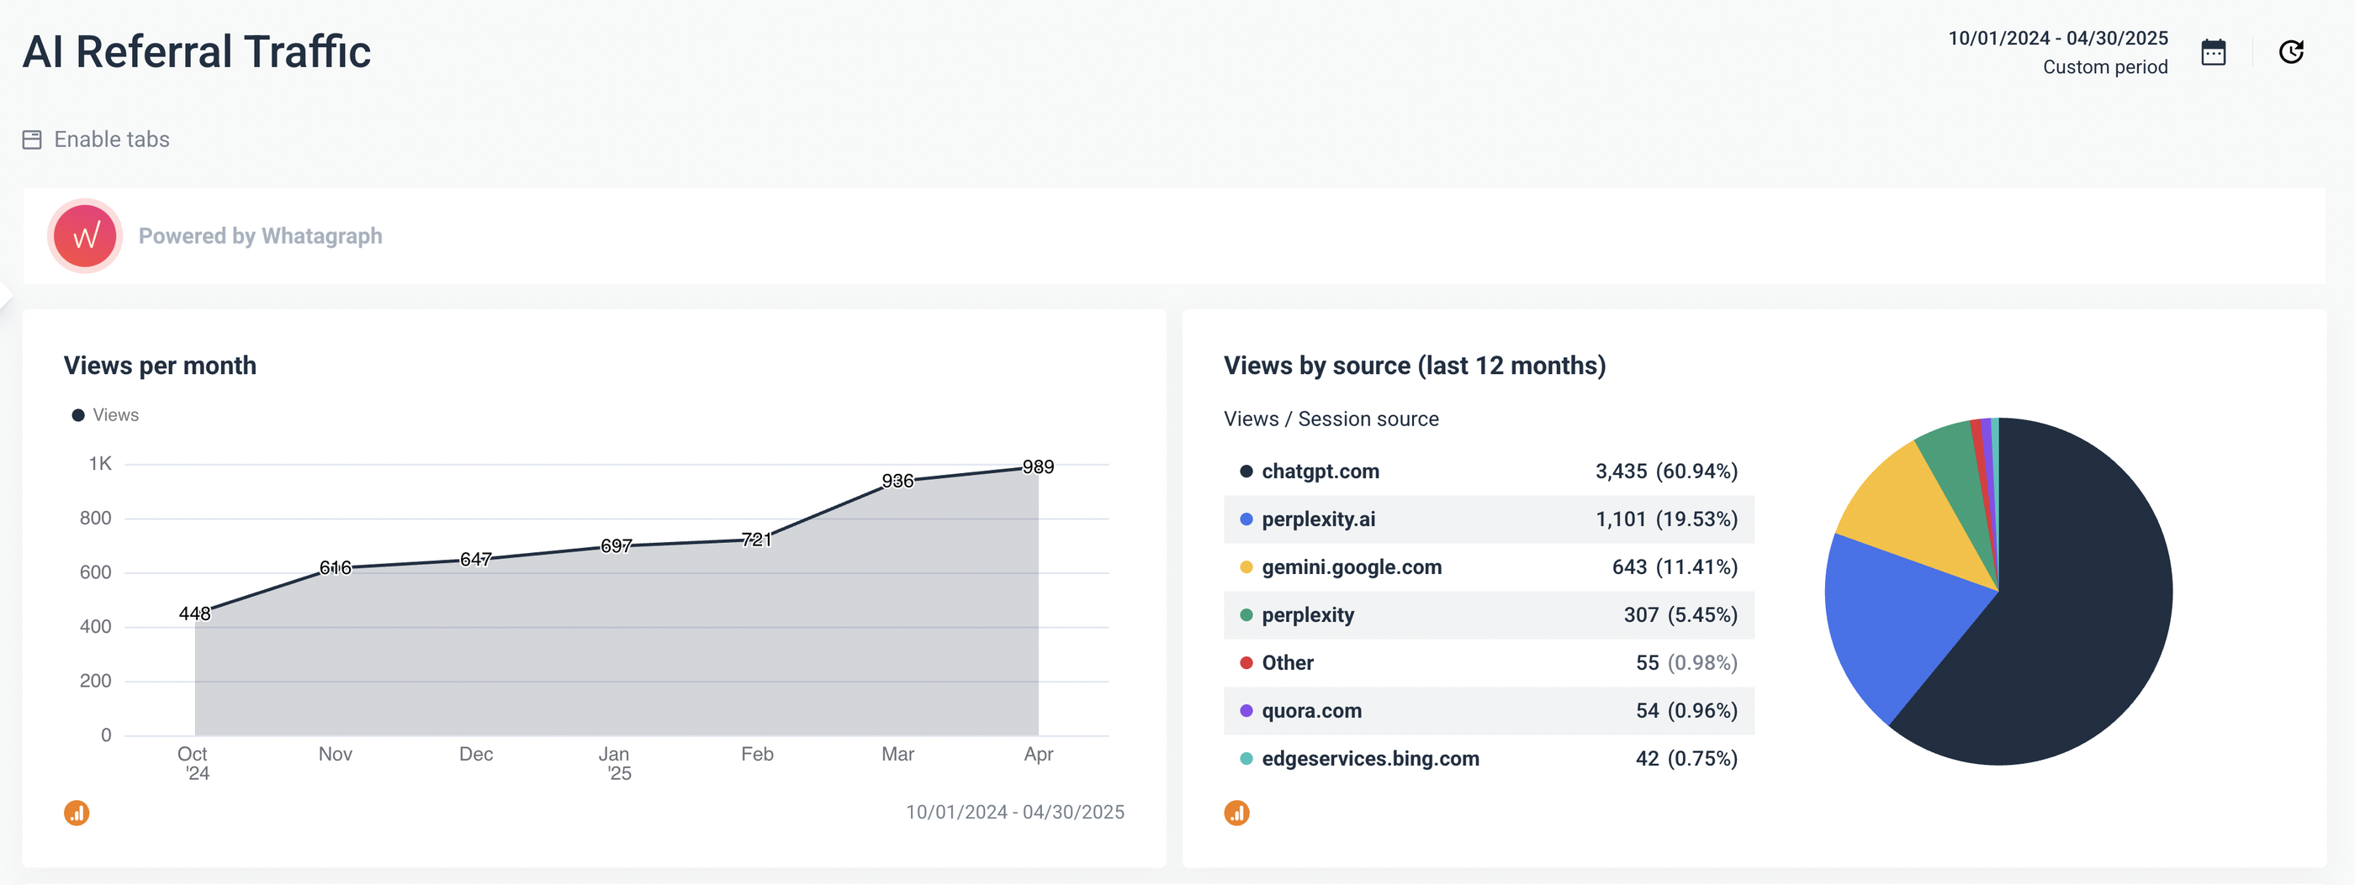Click the chatgpt.com dark legend dot

click(1246, 471)
